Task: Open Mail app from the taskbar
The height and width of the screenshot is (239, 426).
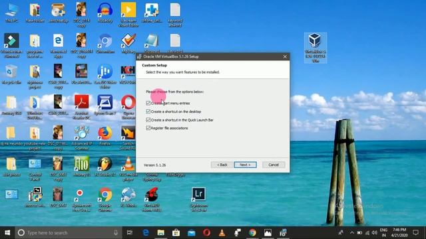Action: coord(191,232)
